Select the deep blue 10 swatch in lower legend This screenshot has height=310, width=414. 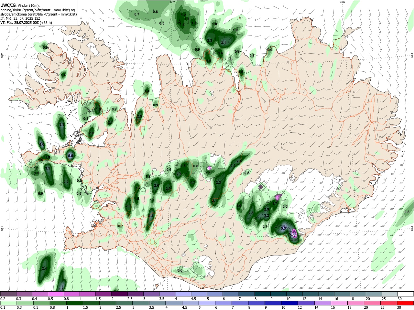point(289,303)
